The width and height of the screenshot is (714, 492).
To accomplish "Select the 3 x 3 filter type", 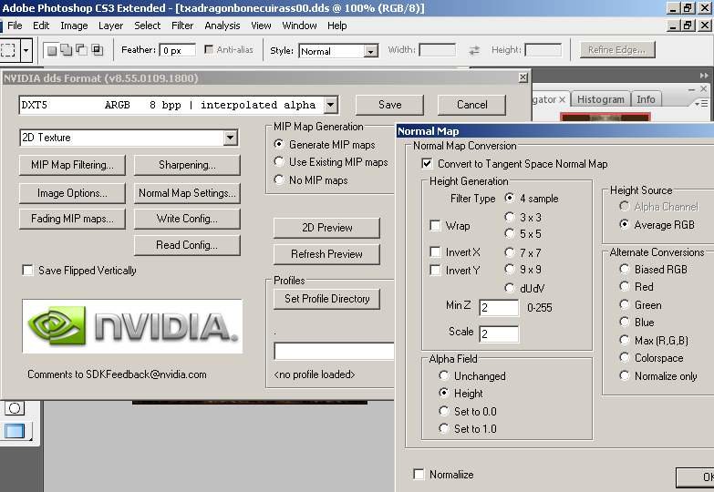I will [x=510, y=217].
